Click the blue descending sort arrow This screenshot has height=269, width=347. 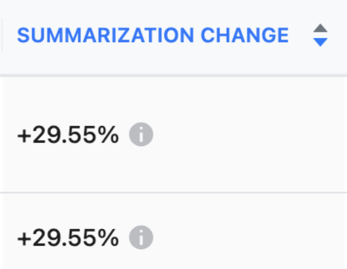pos(320,42)
